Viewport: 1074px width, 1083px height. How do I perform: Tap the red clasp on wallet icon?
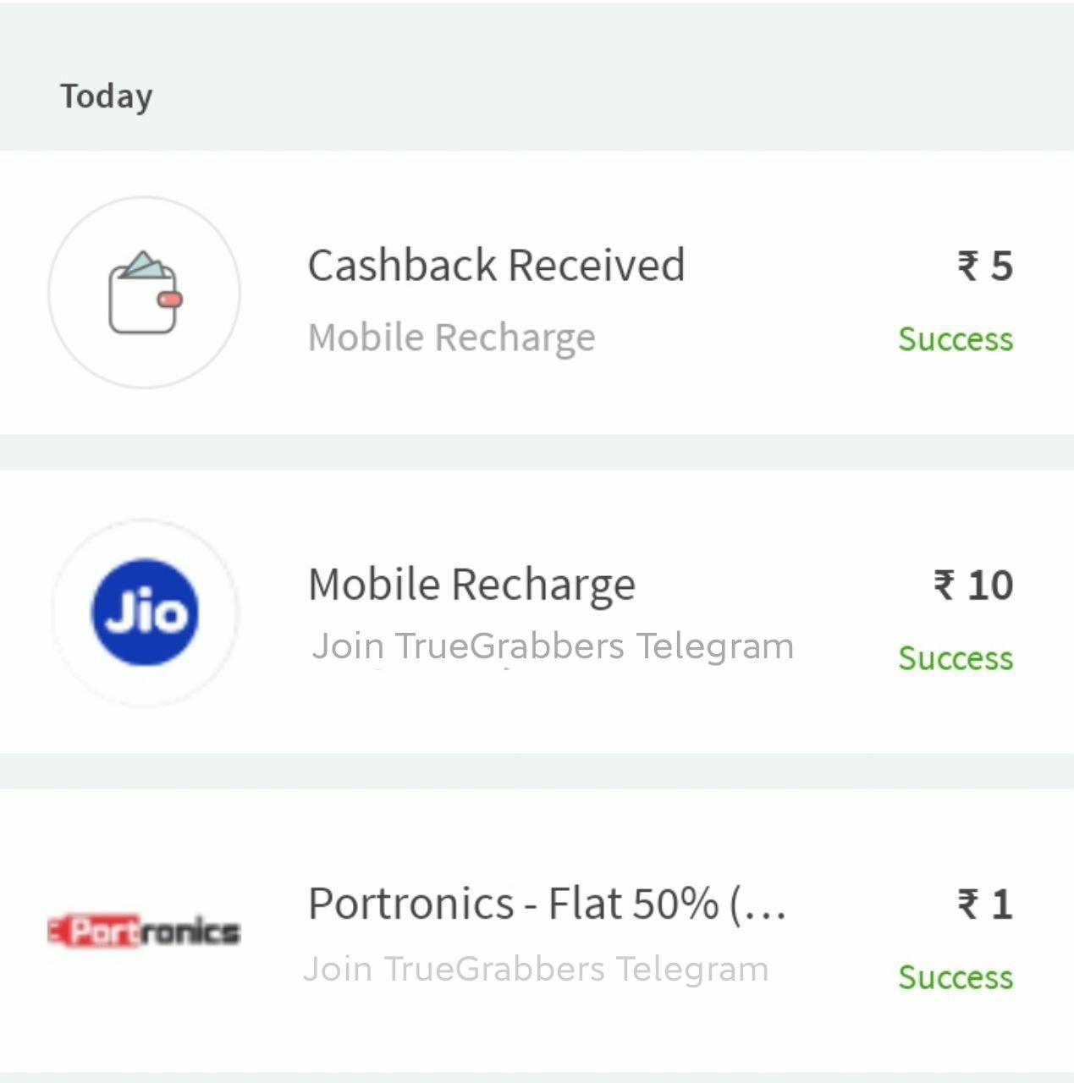(x=170, y=300)
